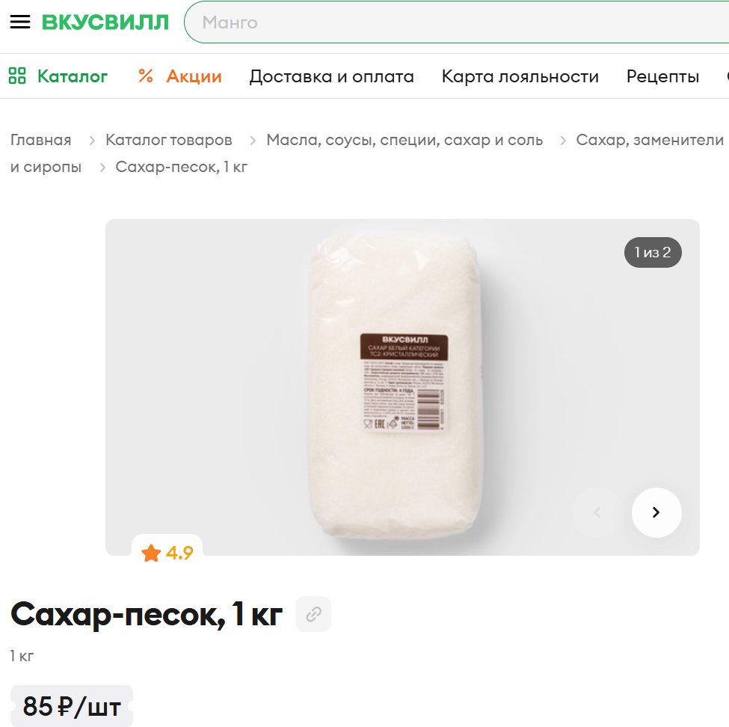Open the Каталог menu item
The width and height of the screenshot is (729, 727).
73,76
